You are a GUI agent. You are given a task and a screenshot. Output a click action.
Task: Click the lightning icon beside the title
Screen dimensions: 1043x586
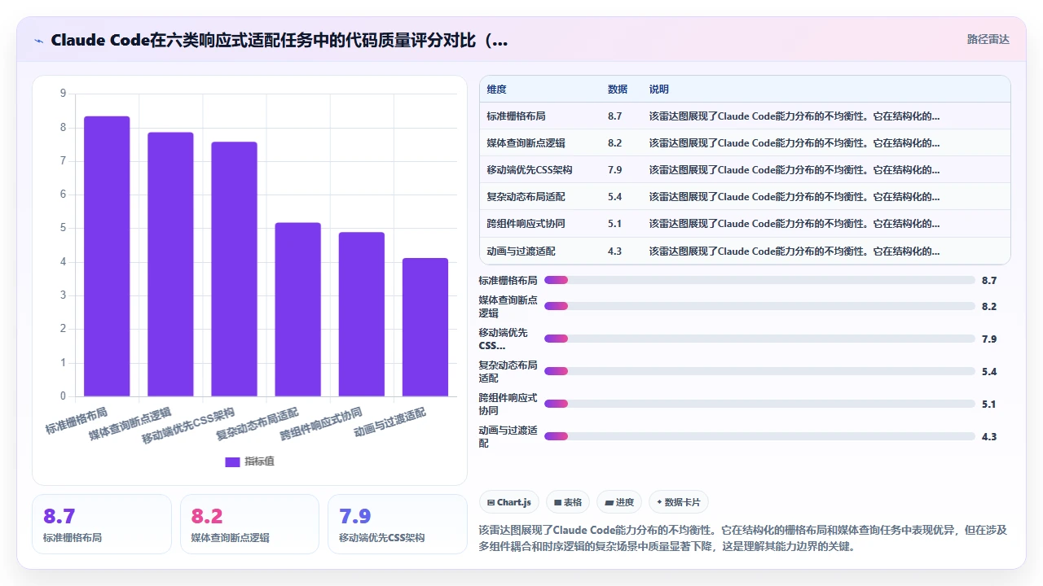pos(38,40)
